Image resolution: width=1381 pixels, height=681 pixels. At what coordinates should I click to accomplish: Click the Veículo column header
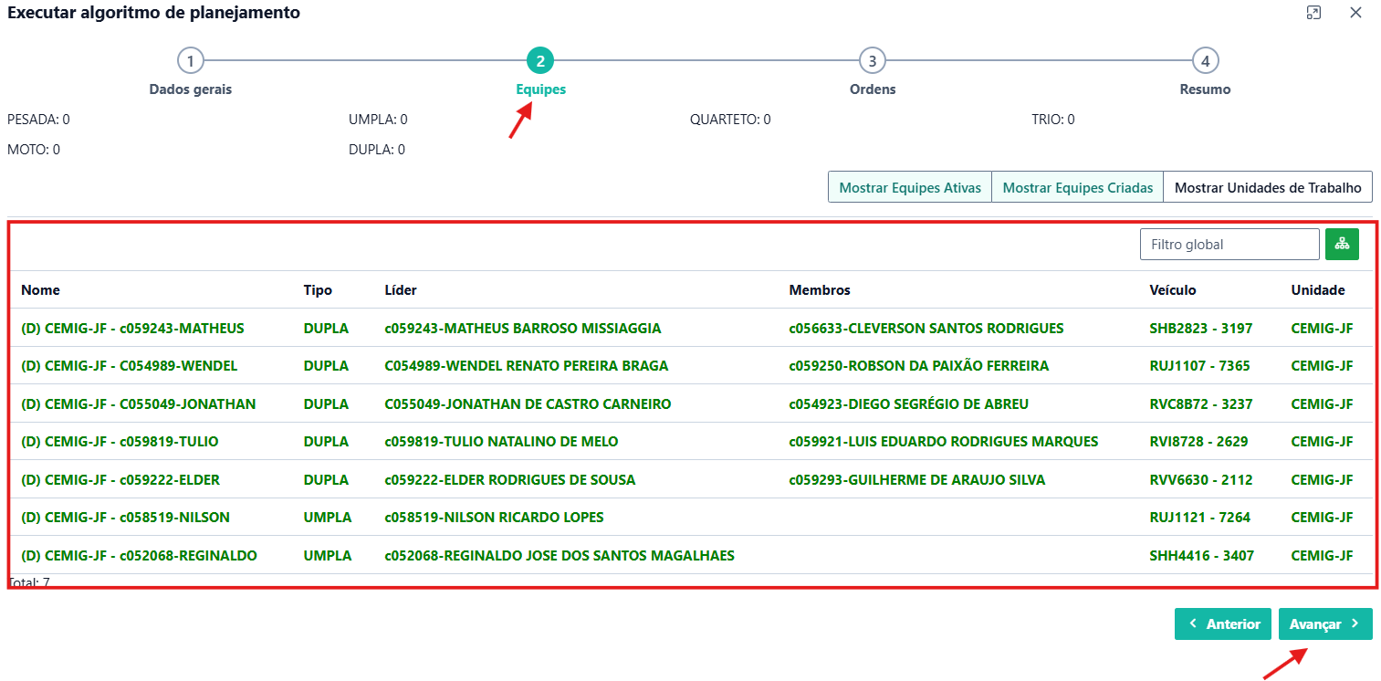click(1172, 290)
